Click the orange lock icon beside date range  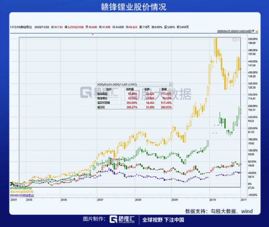pos(257,31)
